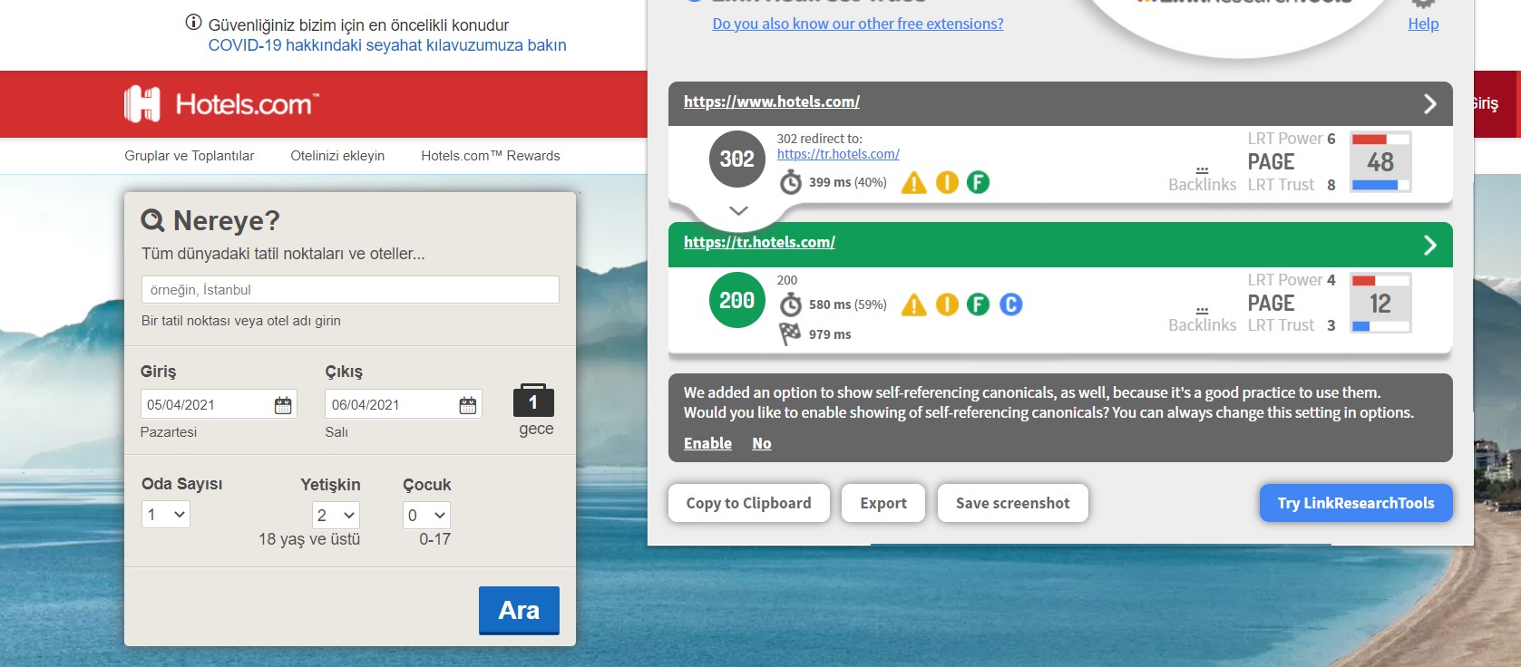Click the Export button
Image resolution: width=1521 pixels, height=667 pixels.
click(x=883, y=503)
